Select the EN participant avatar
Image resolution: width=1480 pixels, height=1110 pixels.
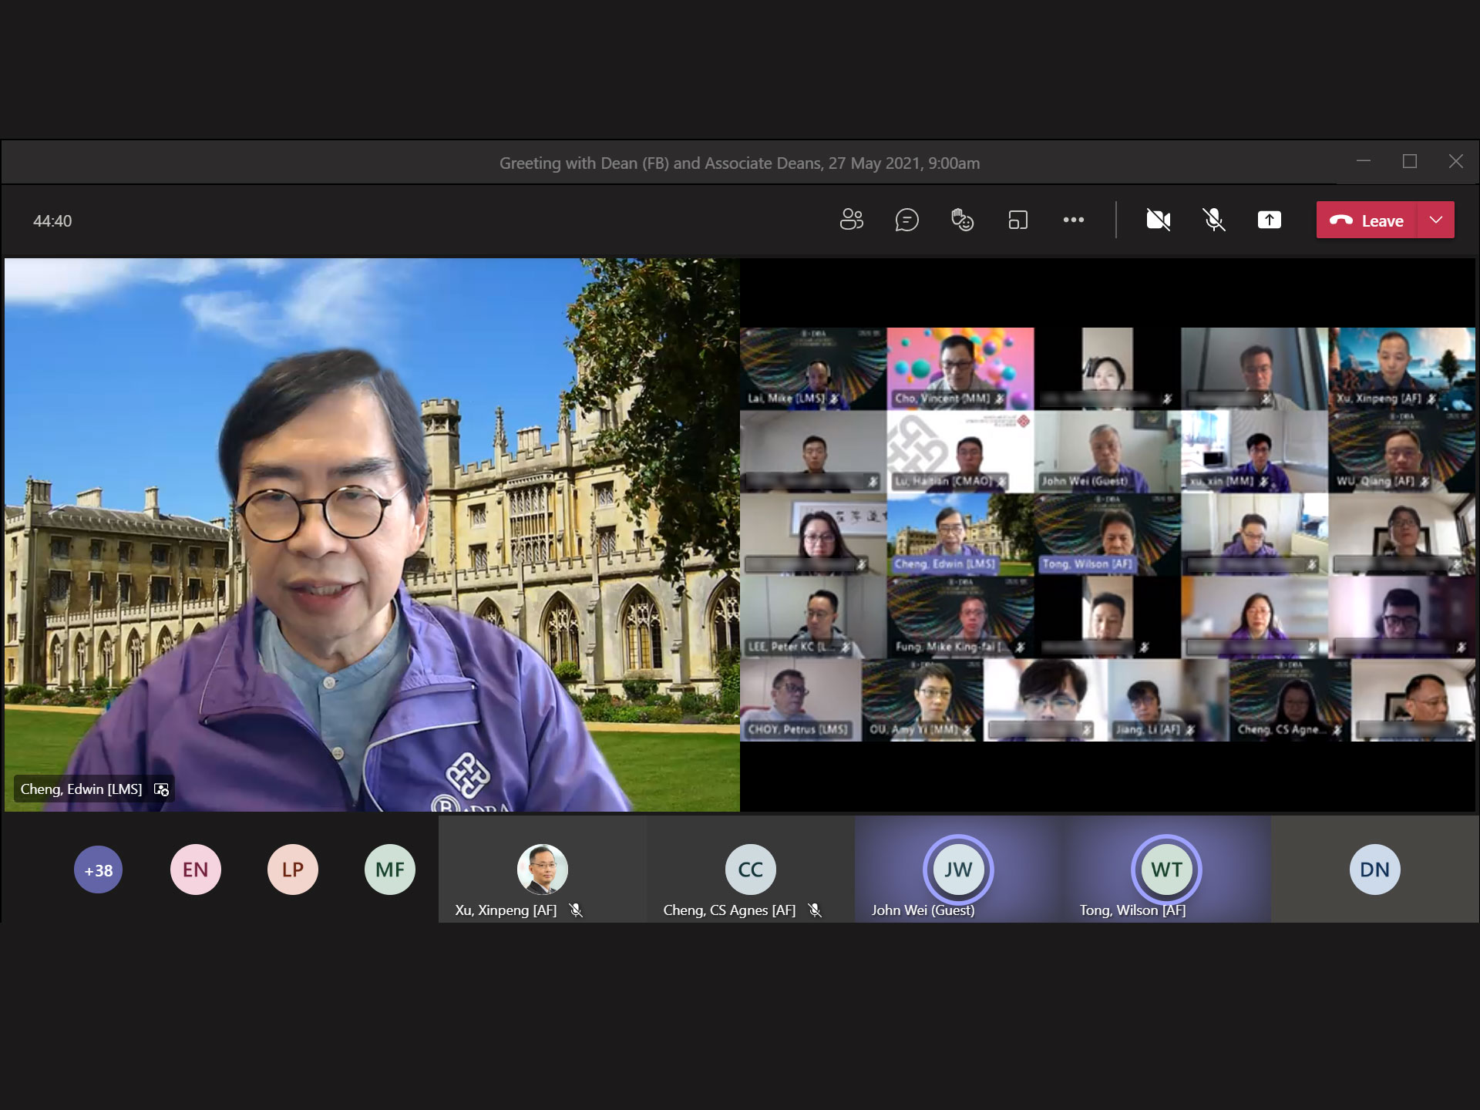(195, 870)
